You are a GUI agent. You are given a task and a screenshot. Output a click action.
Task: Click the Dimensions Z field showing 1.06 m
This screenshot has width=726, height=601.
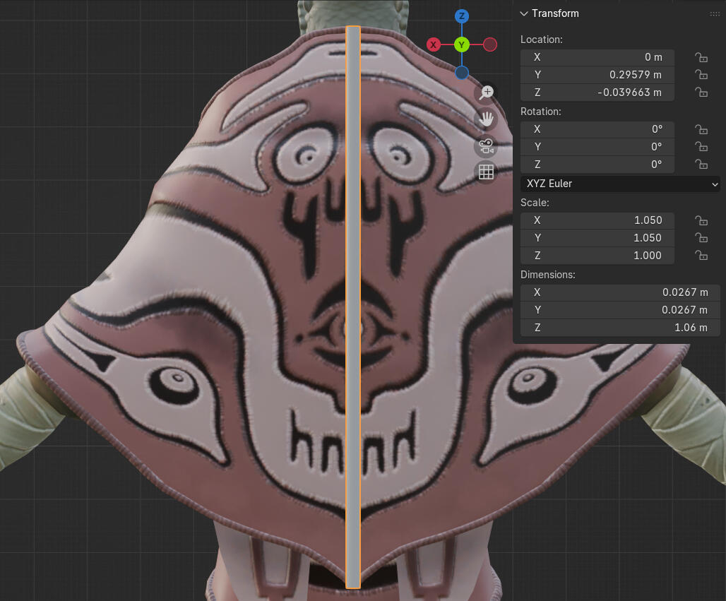click(x=619, y=328)
